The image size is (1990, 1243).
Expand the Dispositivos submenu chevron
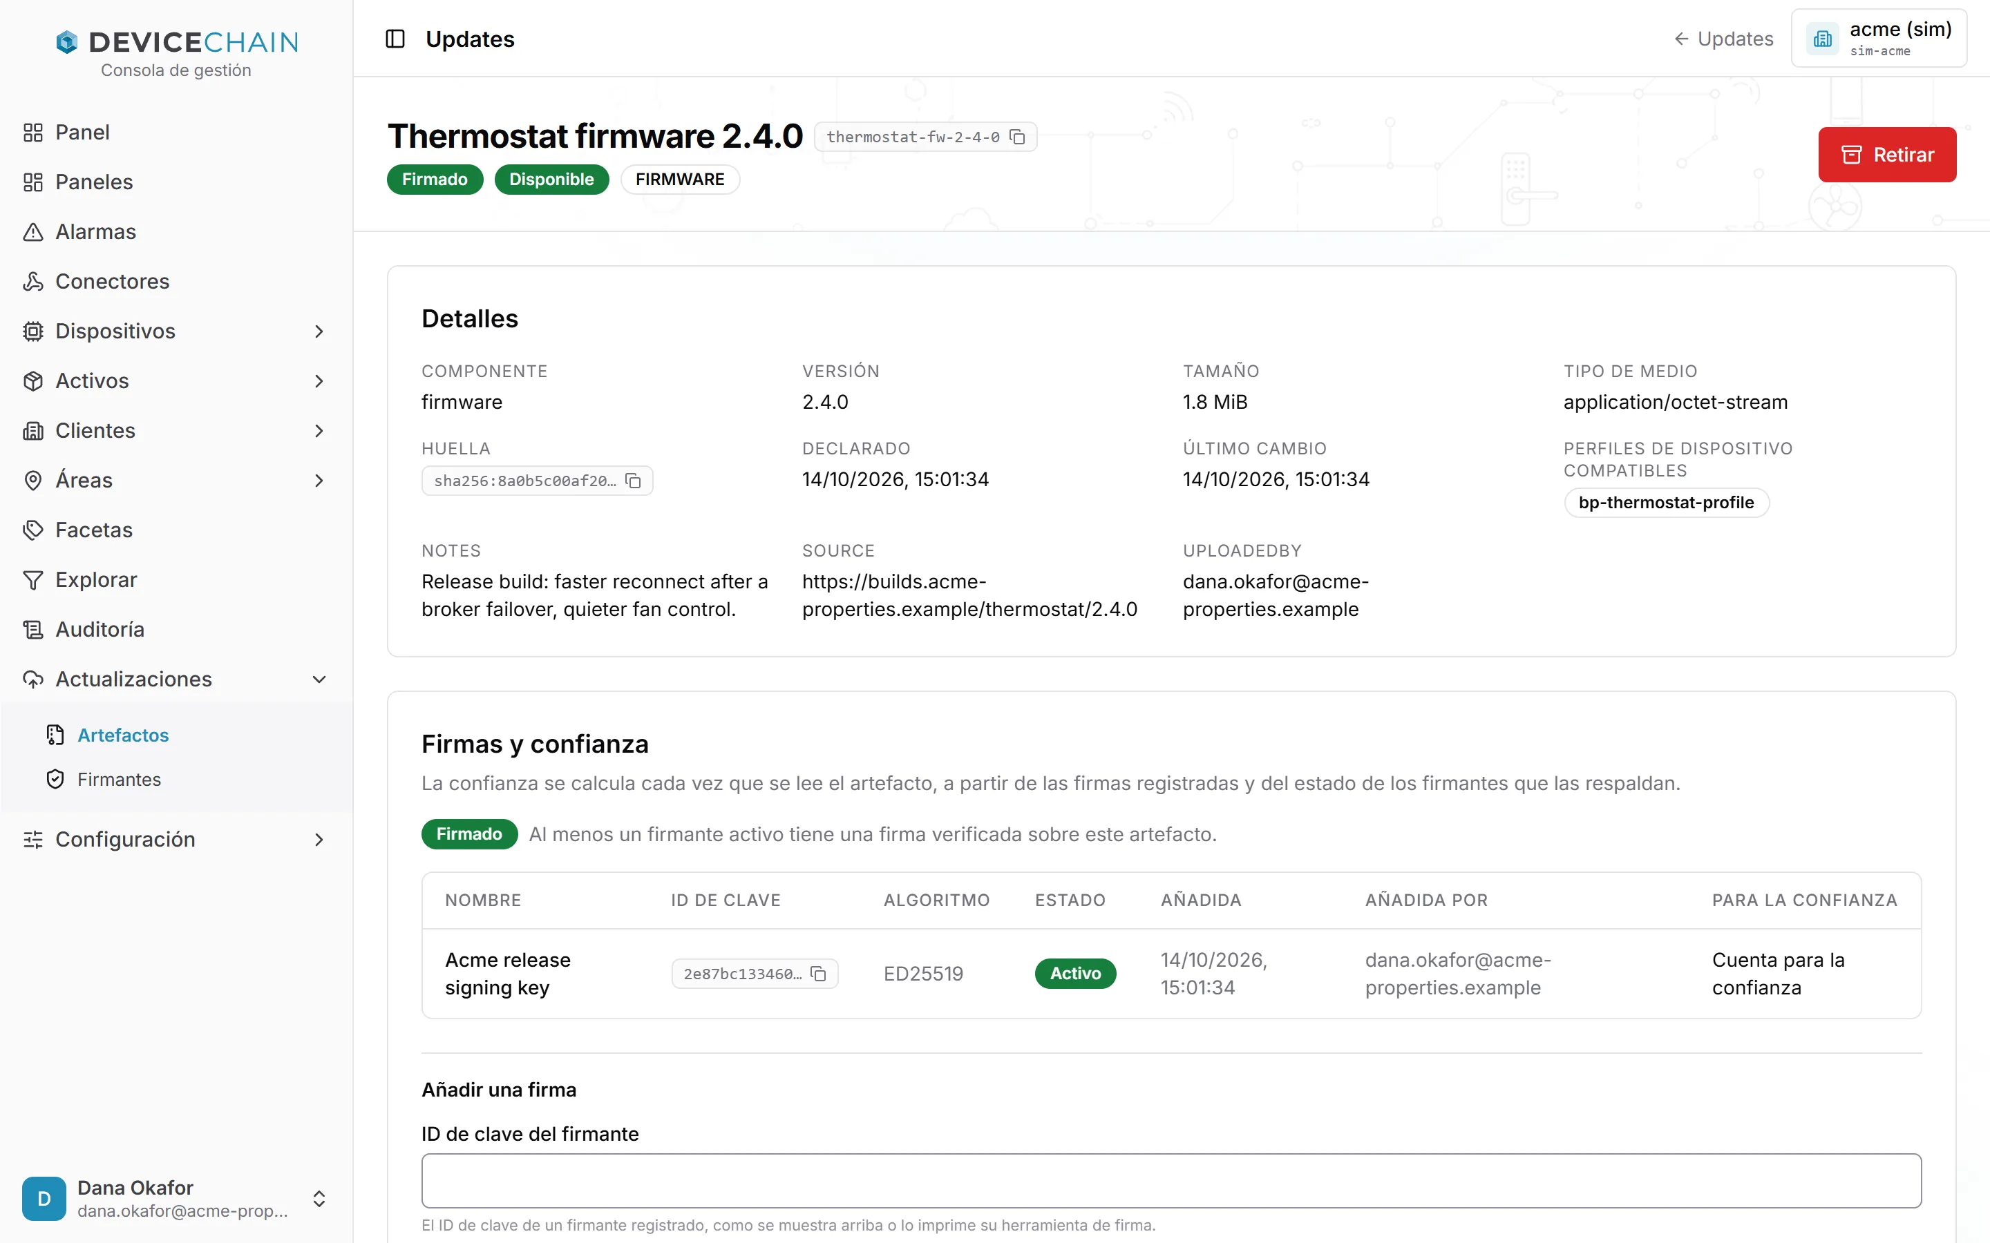pos(319,331)
